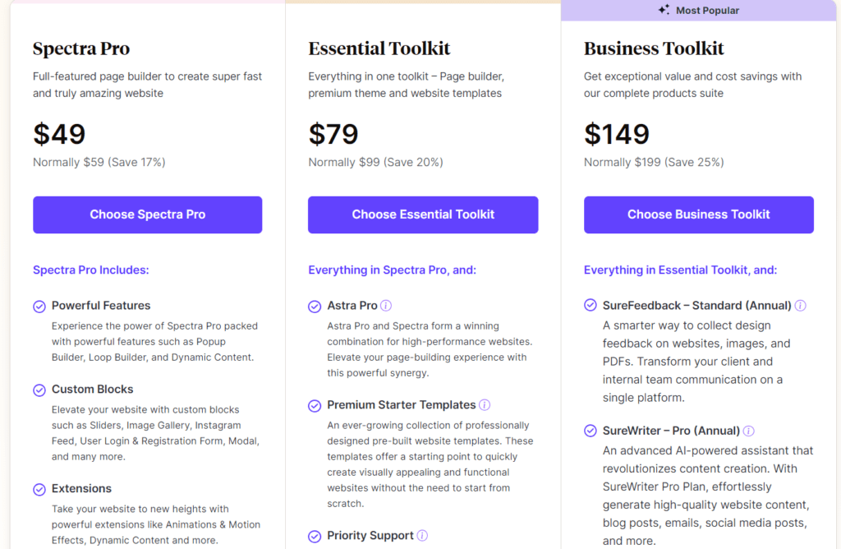841x549 pixels.
Task: Click the checkmark beside Premium Starter Templates
Action: click(x=315, y=405)
